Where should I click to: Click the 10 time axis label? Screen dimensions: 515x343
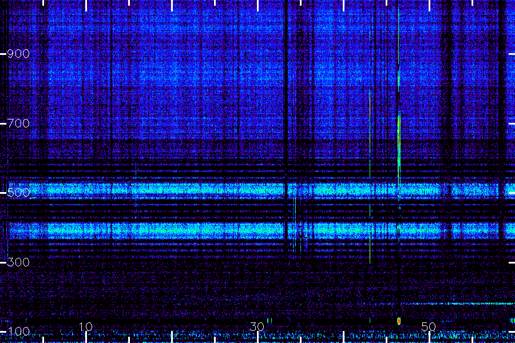click(85, 327)
